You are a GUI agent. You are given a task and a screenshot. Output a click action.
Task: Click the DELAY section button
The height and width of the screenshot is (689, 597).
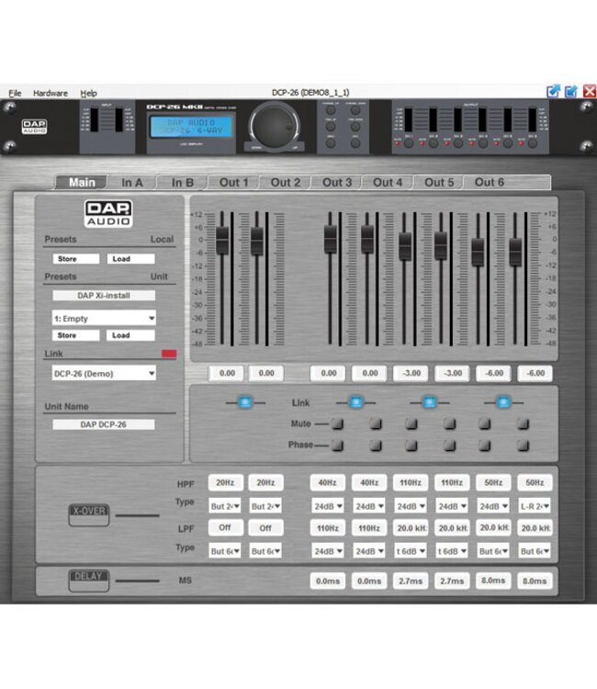[89, 580]
